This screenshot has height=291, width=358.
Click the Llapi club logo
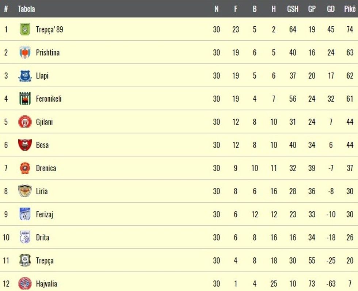coord(25,76)
